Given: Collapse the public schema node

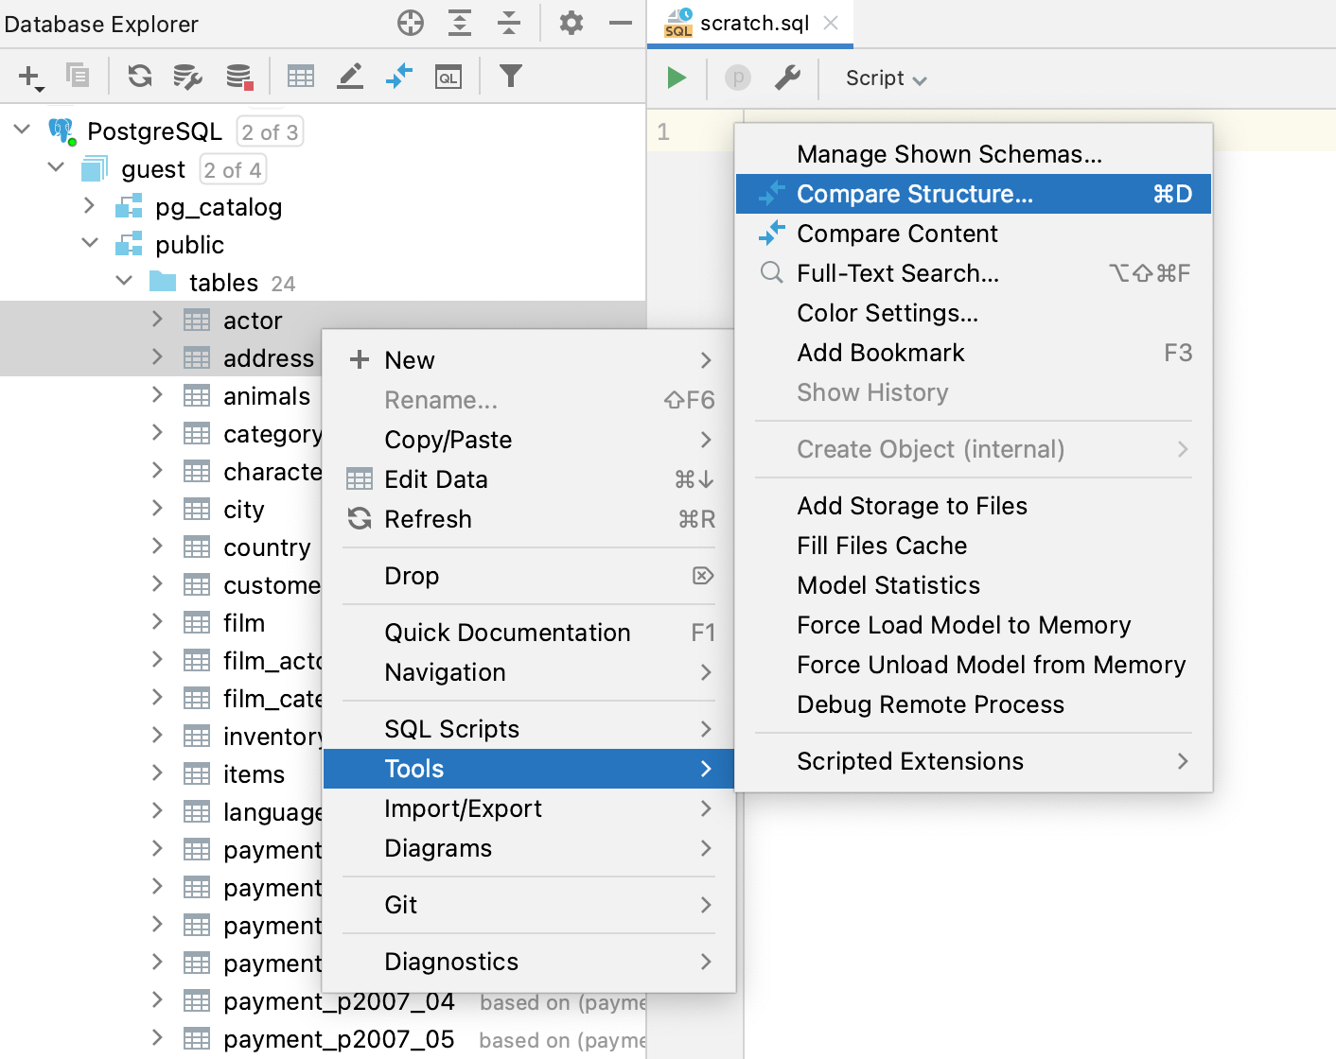Looking at the screenshot, I should click(90, 244).
